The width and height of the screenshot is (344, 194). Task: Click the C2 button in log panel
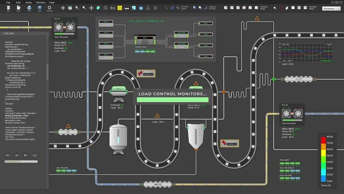pos(34,155)
